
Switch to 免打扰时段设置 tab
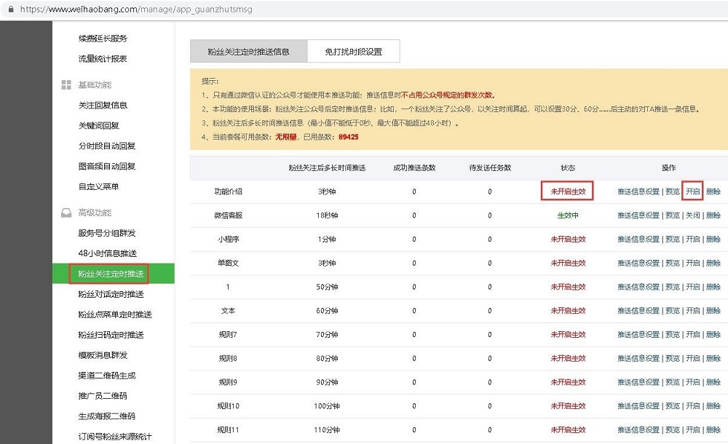tap(353, 51)
